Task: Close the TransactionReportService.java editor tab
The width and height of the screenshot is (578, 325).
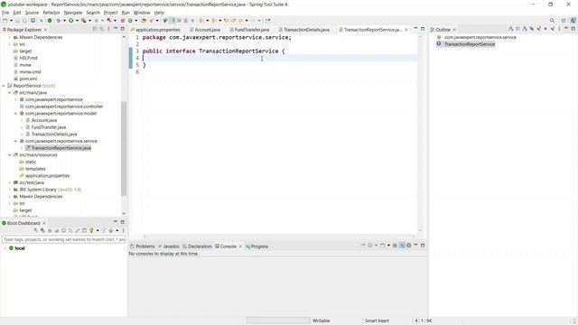Action: 406,30
